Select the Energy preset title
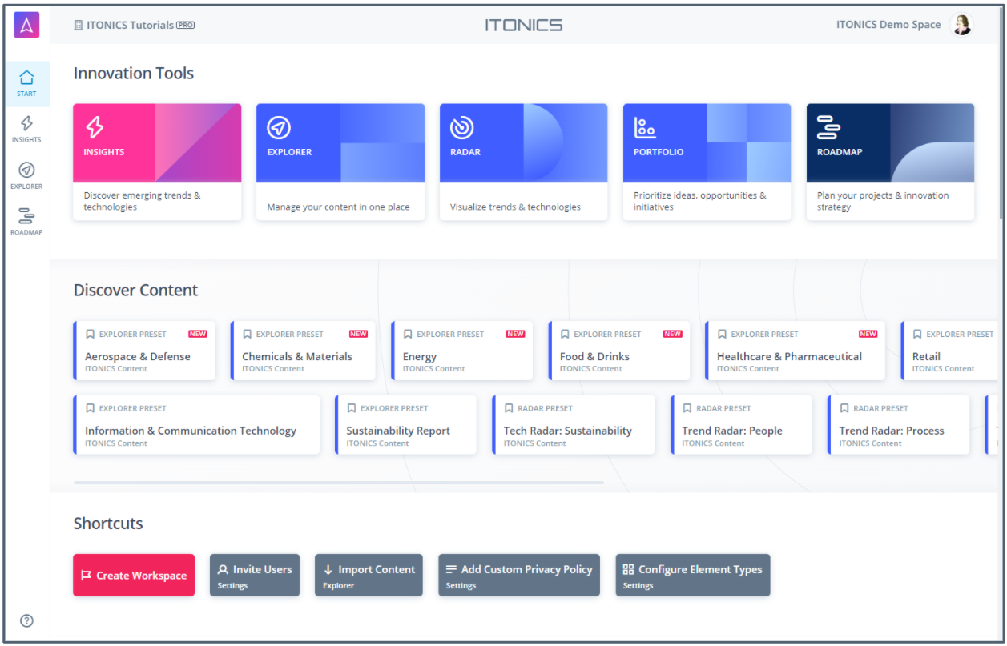Viewport: 1007px width, 646px height. point(420,357)
